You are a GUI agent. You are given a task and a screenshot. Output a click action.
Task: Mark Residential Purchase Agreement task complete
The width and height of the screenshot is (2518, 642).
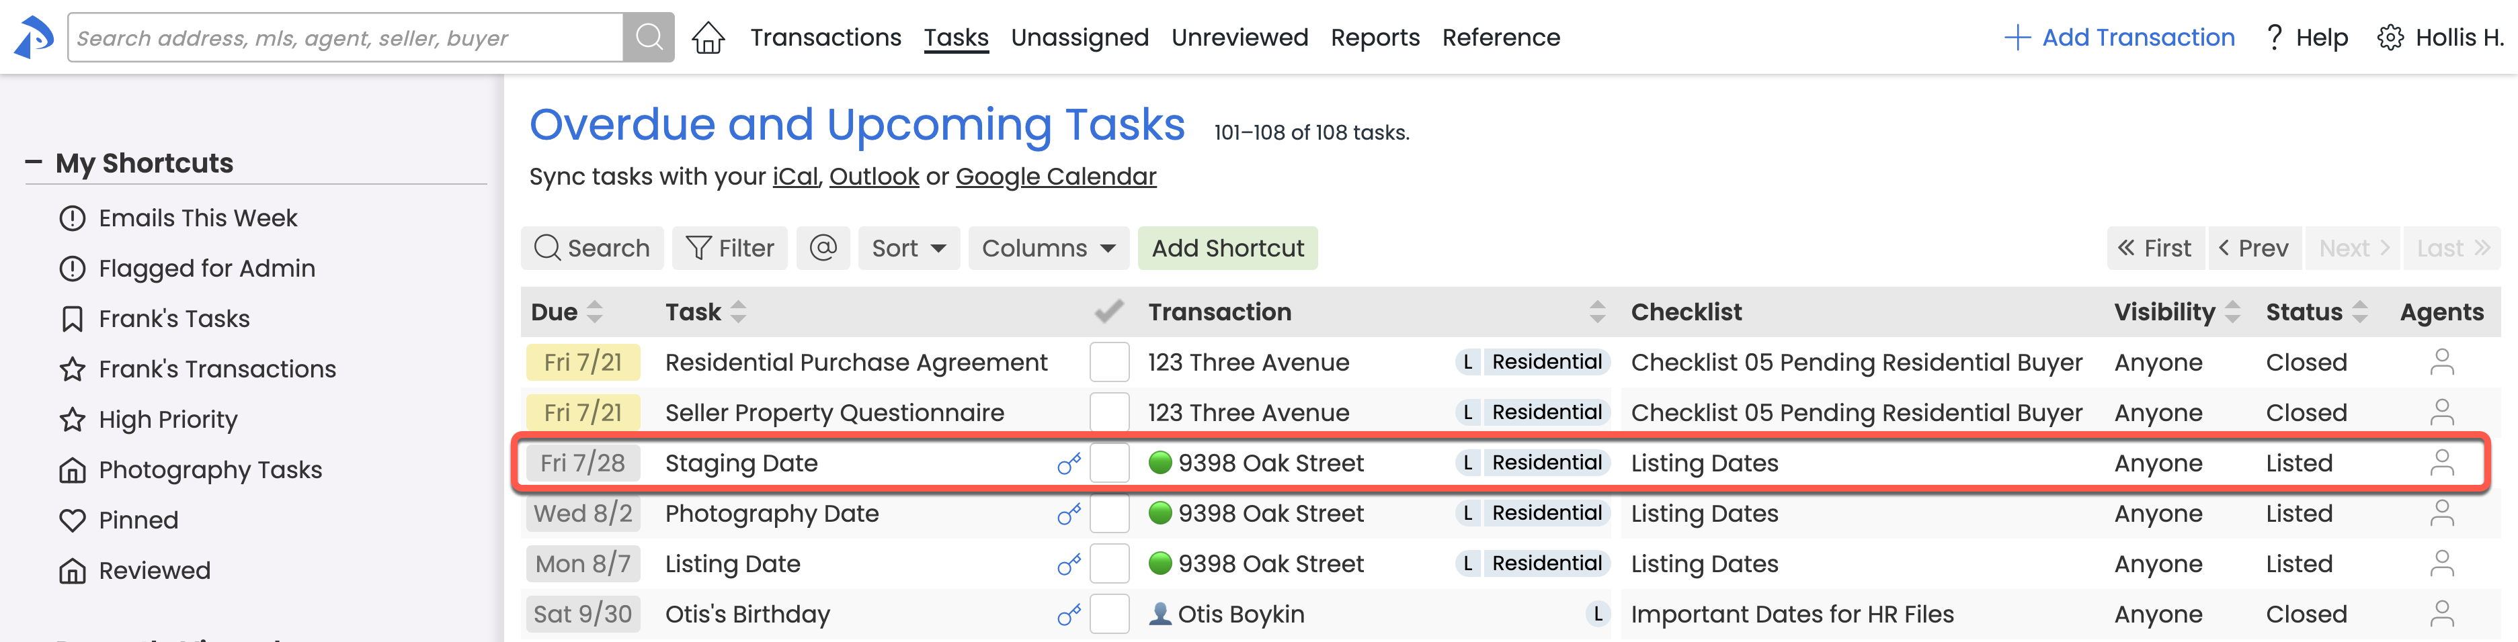[x=1110, y=363]
